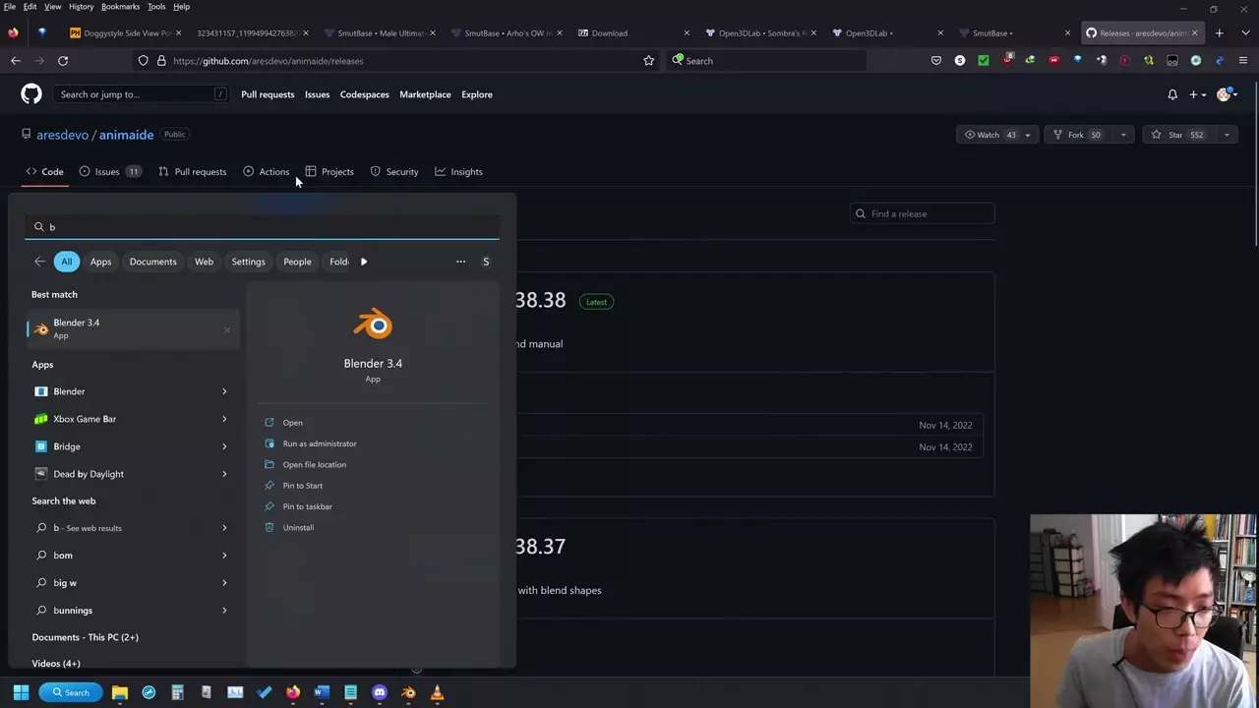Open the repository Issues tab
The image size is (1259, 708).
(106, 172)
